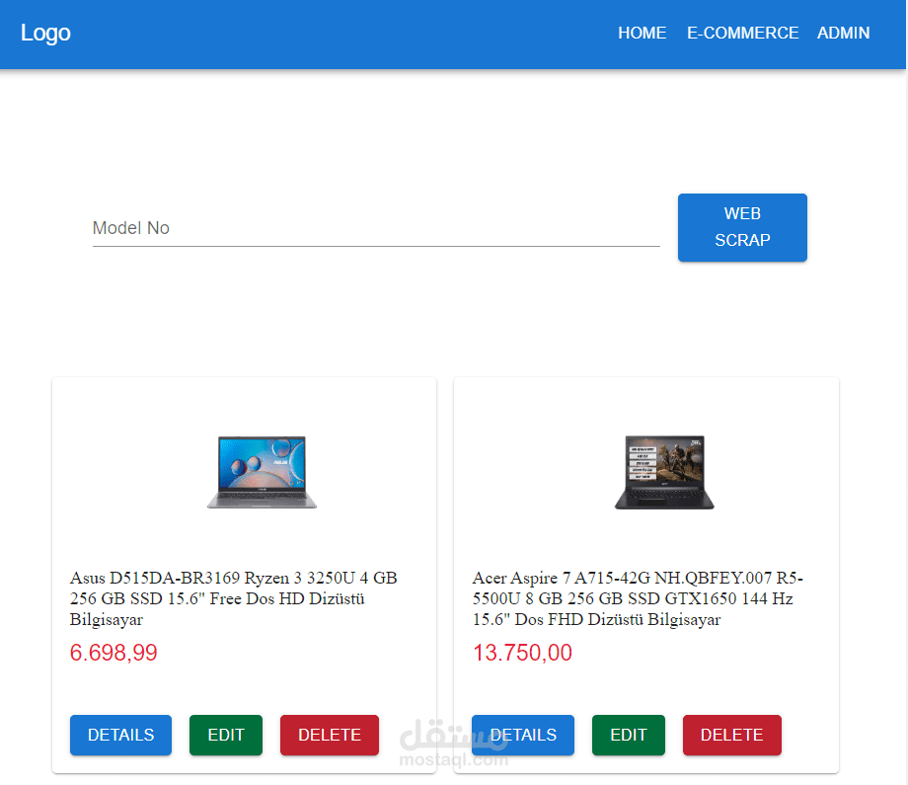DELETE the Acer Aspire 7 entry
This screenshot has height=785, width=908.
click(x=732, y=735)
